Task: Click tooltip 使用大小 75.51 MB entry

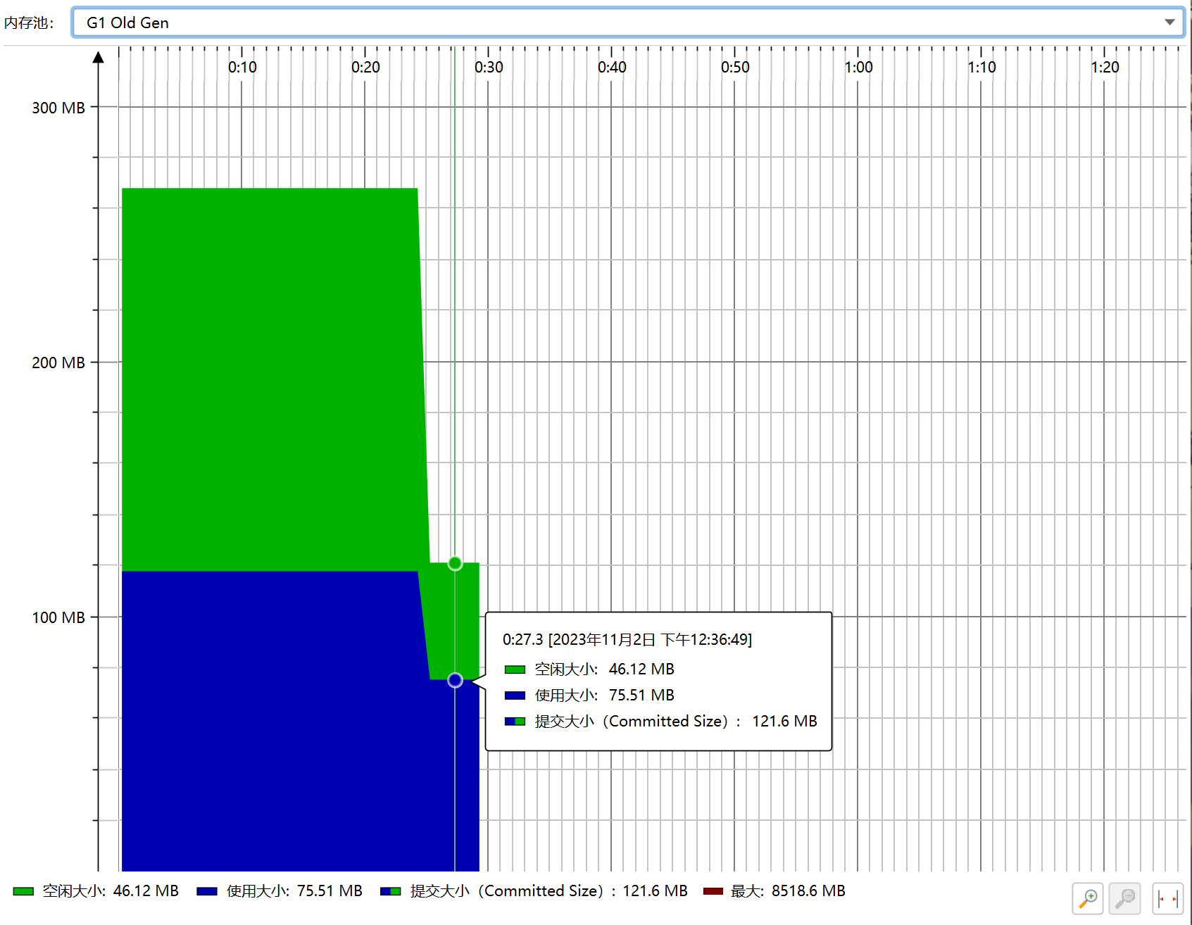Action: point(590,695)
